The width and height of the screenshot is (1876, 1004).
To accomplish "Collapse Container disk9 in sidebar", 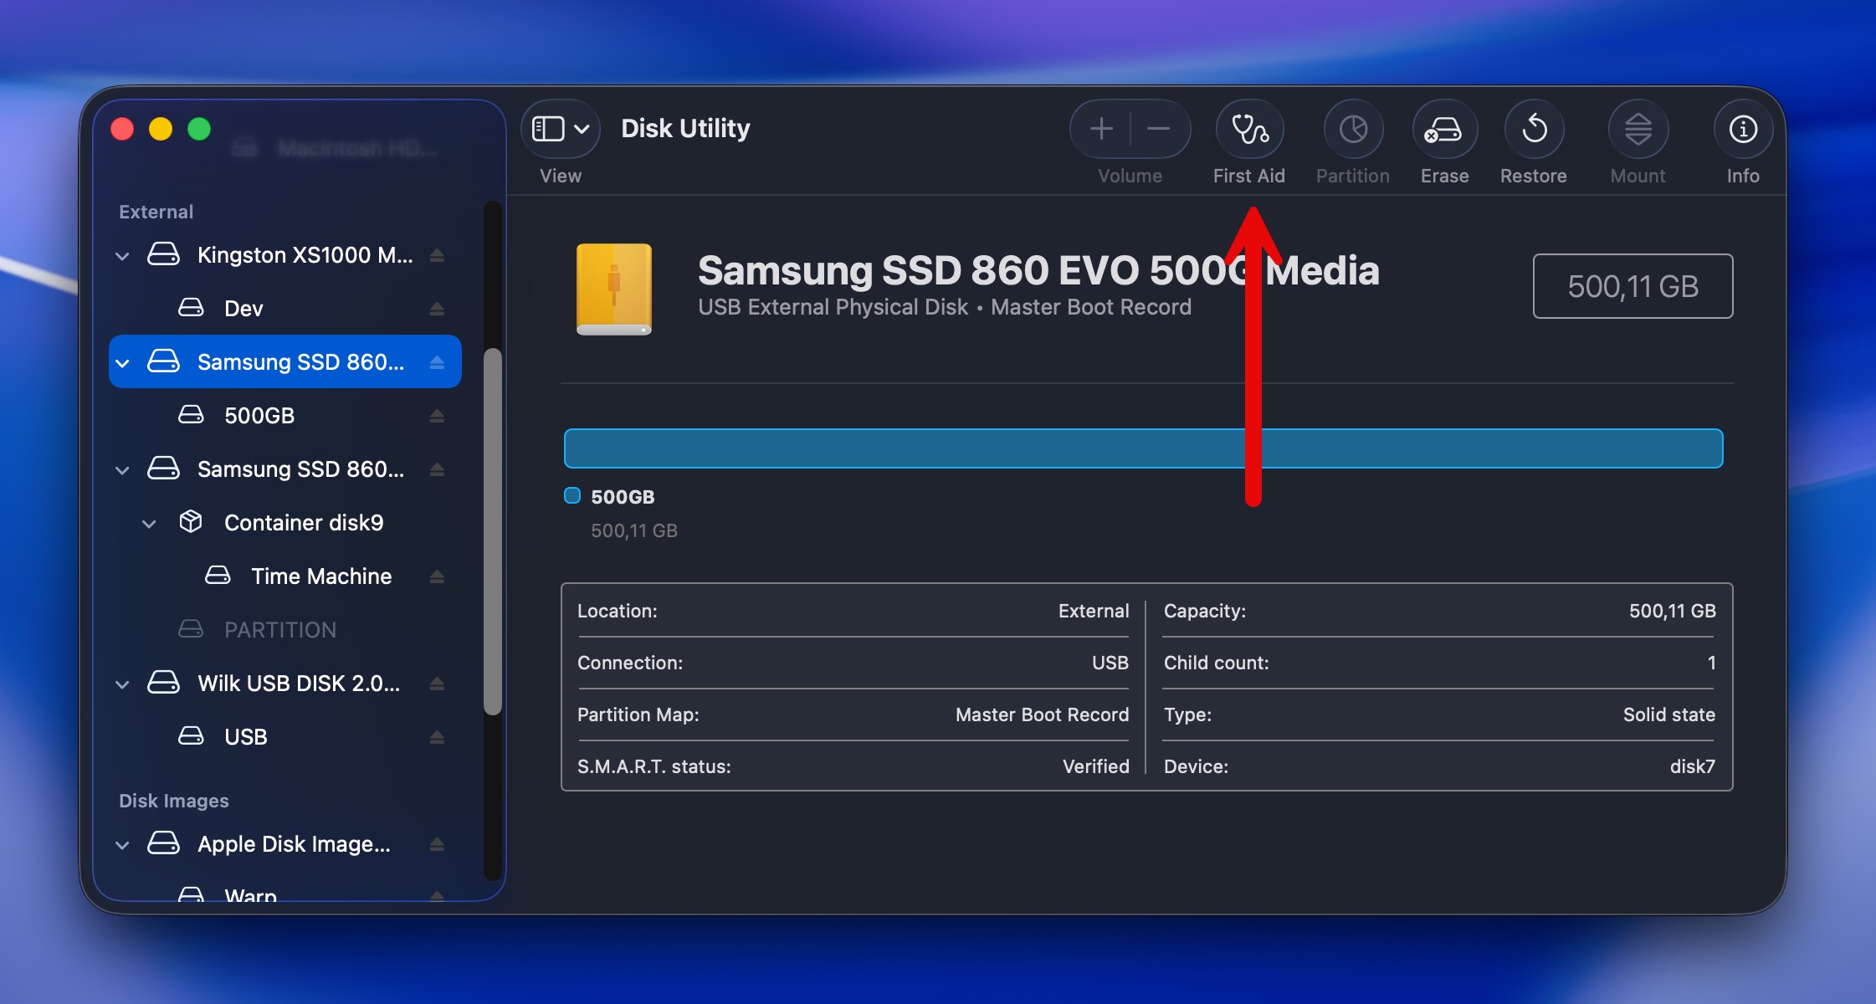I will 150,524.
